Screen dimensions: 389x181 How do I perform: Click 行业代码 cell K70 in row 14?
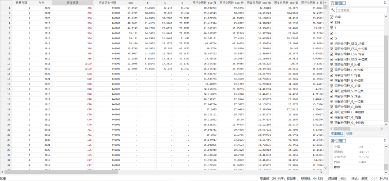72,74
